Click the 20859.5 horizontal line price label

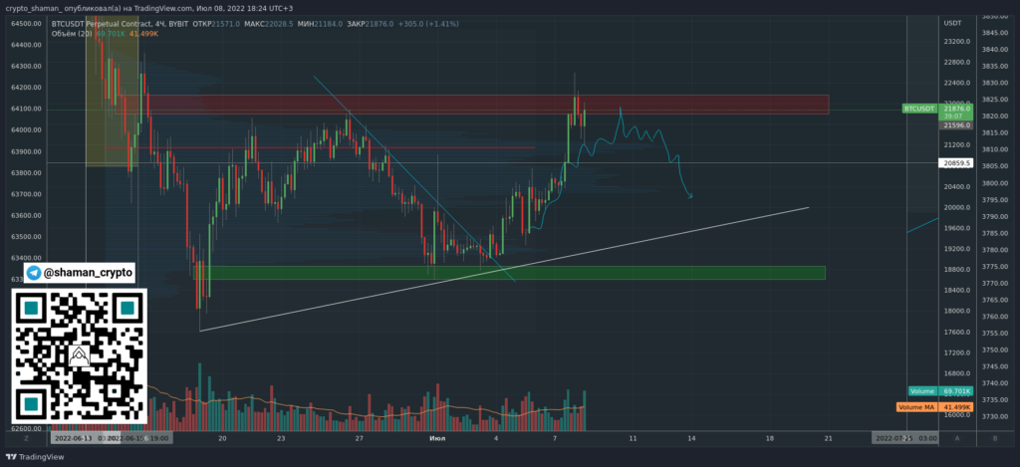coord(955,162)
